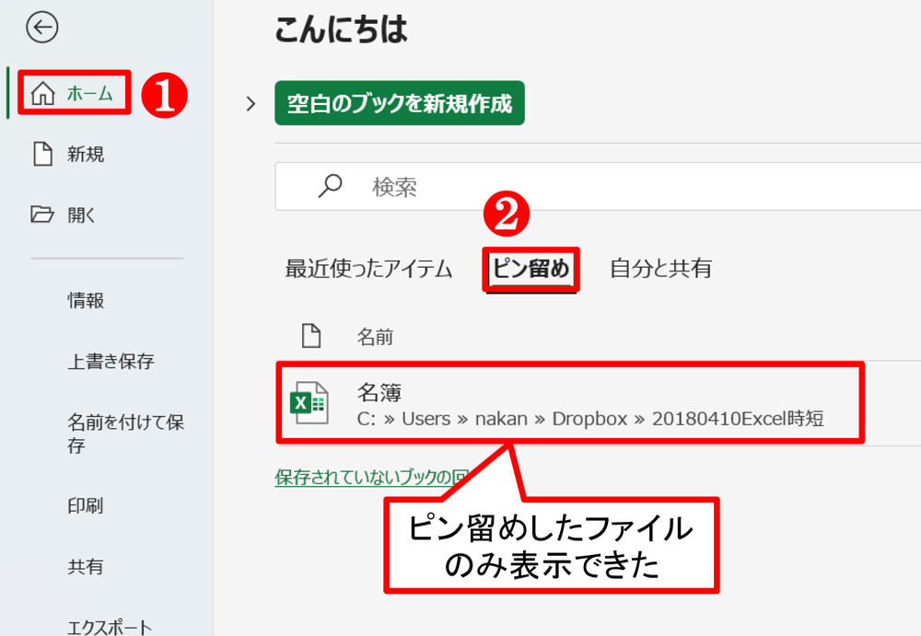This screenshot has height=636, width=921.
Task: Choose 上書き保存 in the sidebar
Action: pyautogui.click(x=111, y=361)
